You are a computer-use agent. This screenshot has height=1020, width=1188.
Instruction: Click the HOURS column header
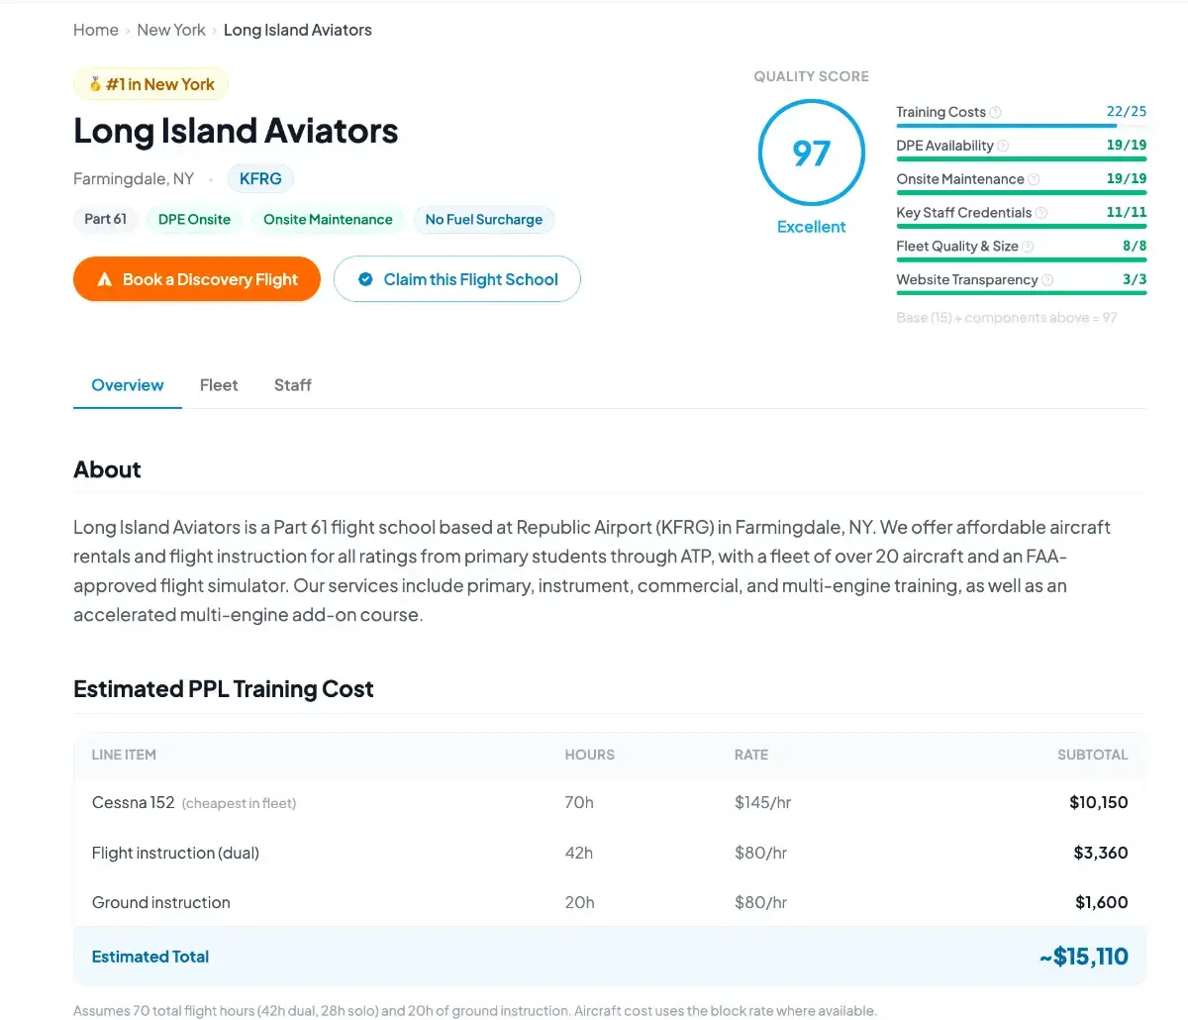point(589,755)
